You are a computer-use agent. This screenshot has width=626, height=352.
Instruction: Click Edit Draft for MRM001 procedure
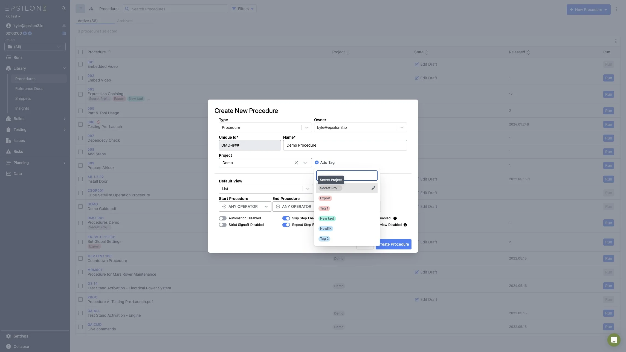point(426,272)
